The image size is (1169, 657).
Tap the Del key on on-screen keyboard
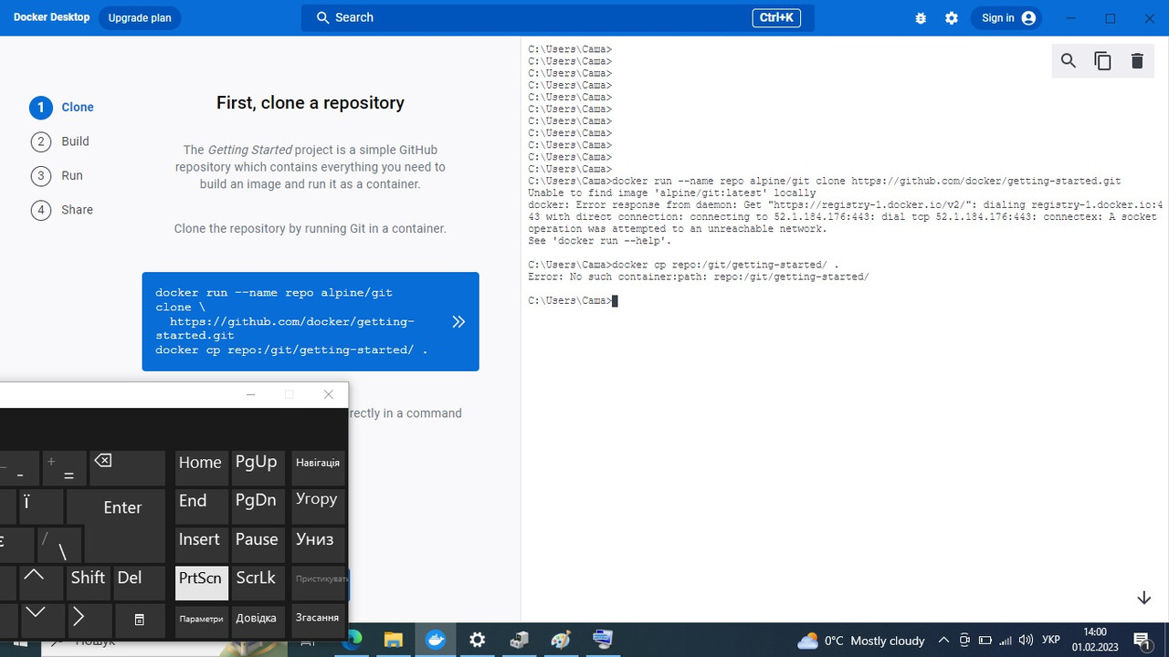coord(140,583)
